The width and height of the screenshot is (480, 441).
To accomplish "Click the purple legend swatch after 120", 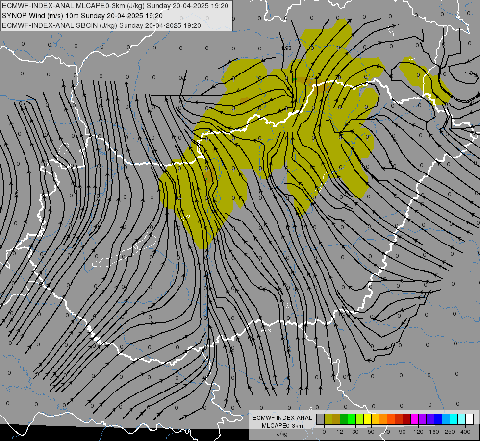I will [x=423, y=419].
